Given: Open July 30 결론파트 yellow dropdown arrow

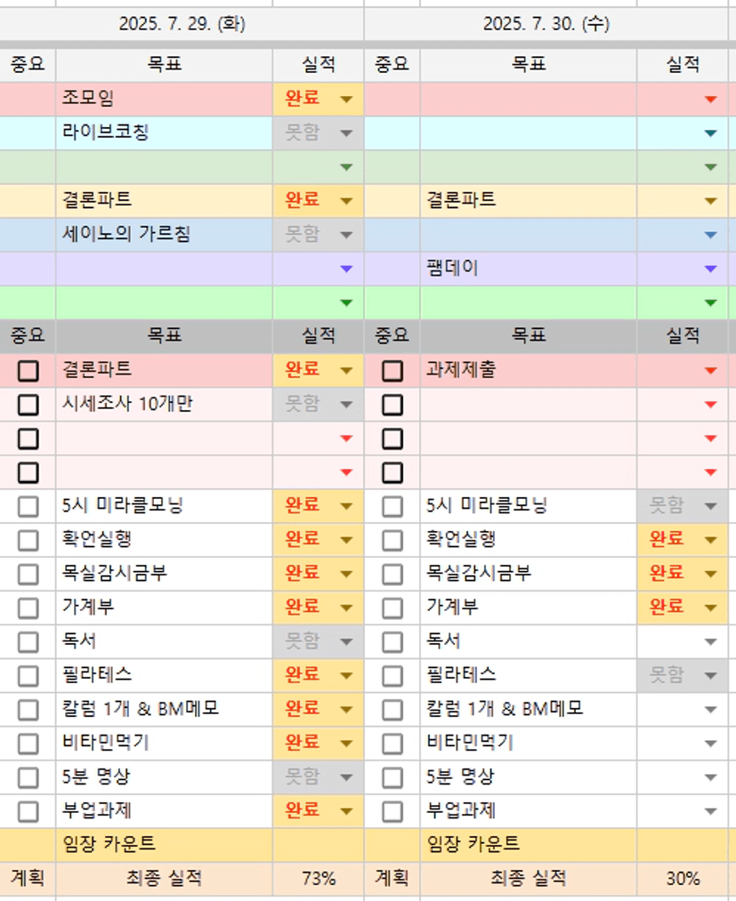Looking at the screenshot, I should (710, 201).
